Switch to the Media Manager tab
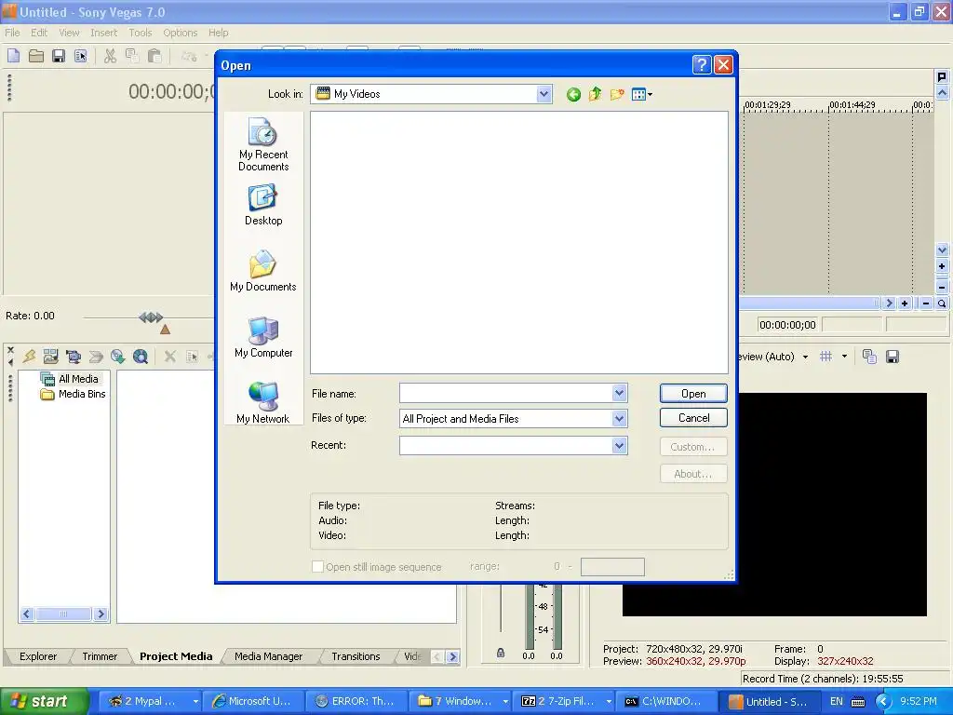The width and height of the screenshot is (953, 715). pyautogui.click(x=268, y=656)
